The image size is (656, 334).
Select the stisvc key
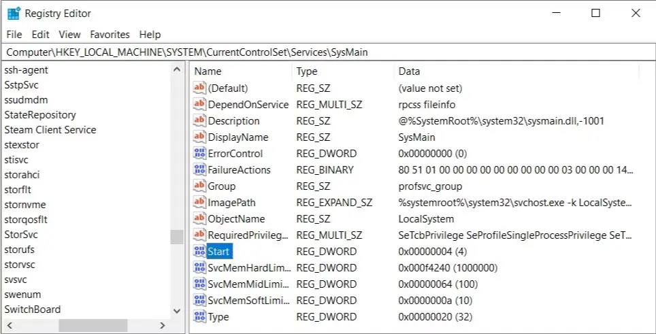(16, 160)
